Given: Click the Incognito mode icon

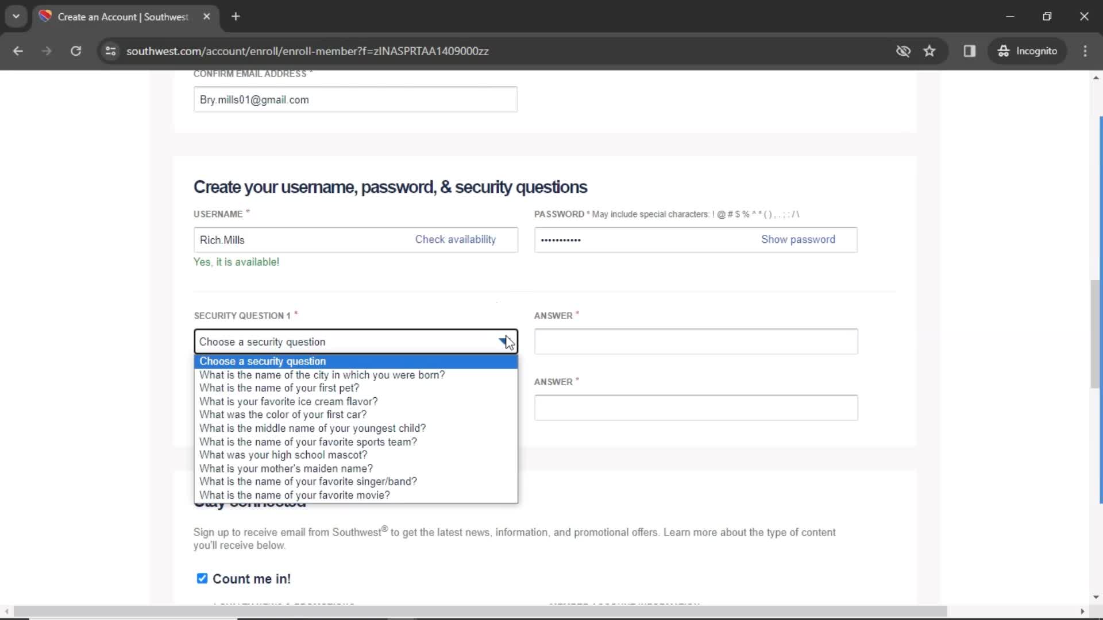Looking at the screenshot, I should [x=1004, y=51].
